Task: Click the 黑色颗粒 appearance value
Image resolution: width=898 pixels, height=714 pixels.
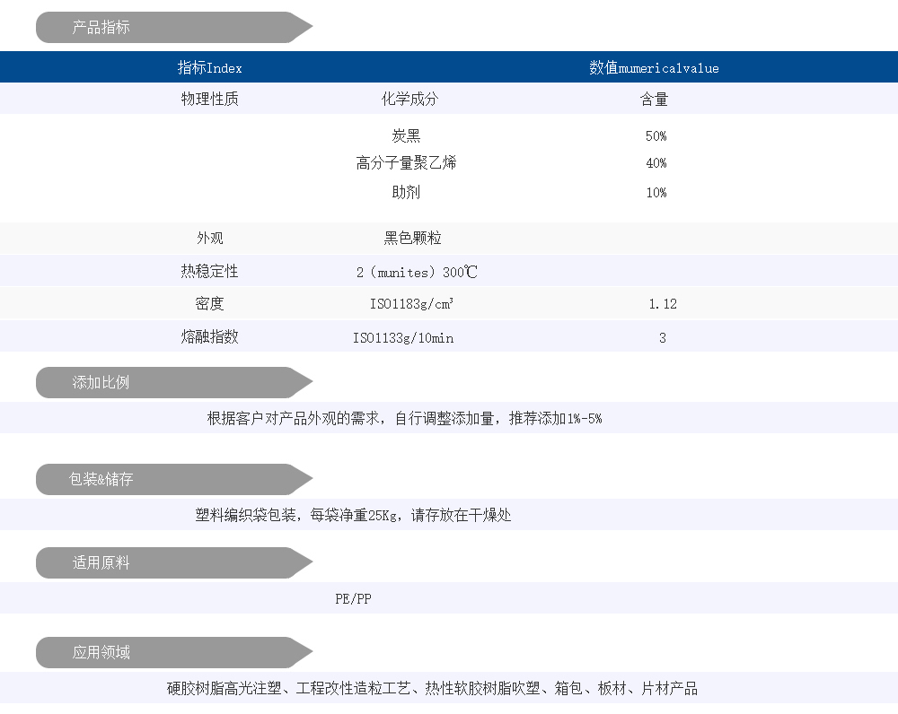Action: click(412, 239)
